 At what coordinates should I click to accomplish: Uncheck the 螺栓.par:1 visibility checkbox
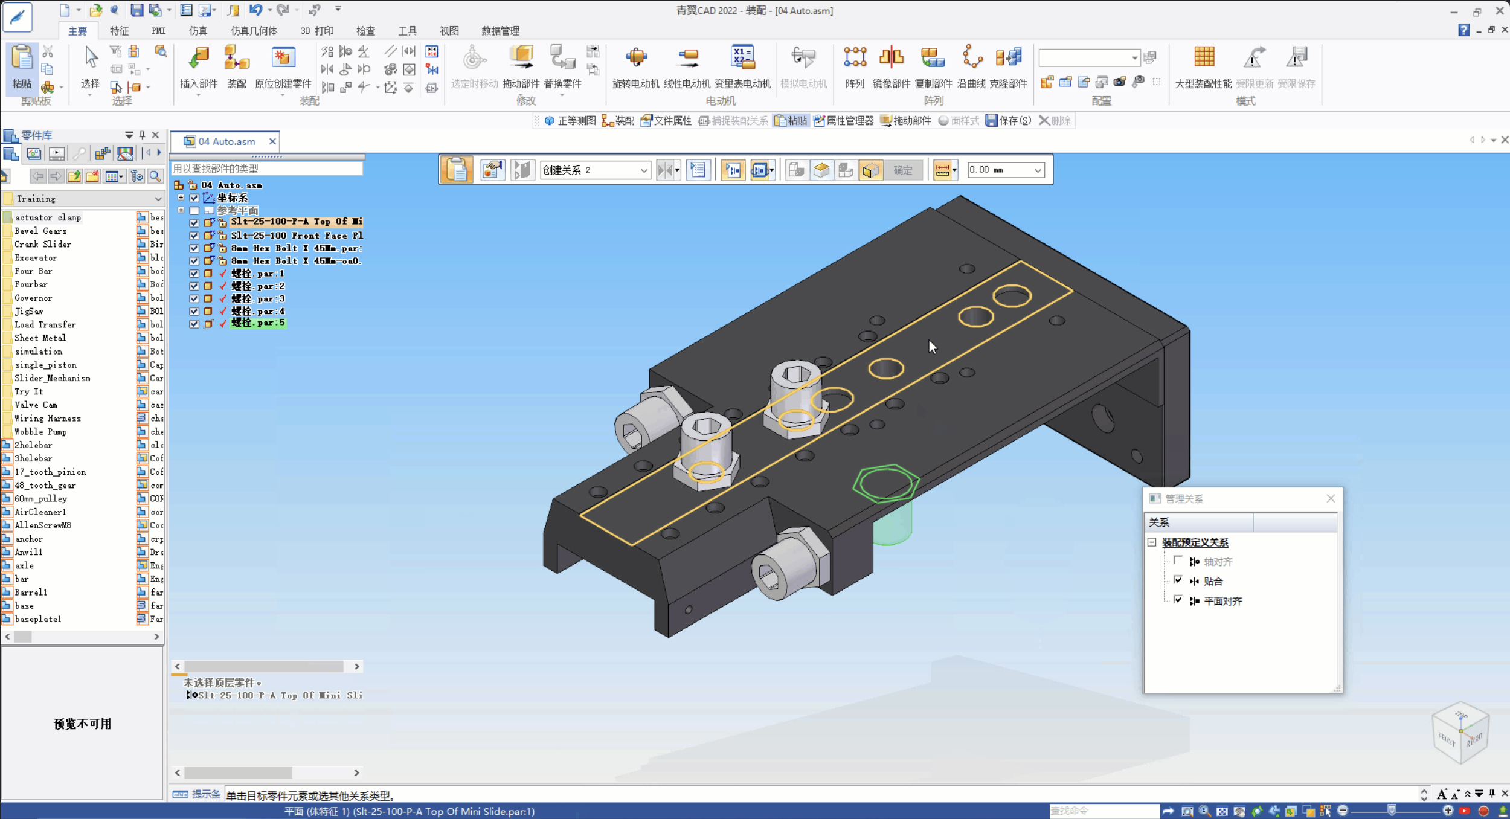[x=194, y=274]
